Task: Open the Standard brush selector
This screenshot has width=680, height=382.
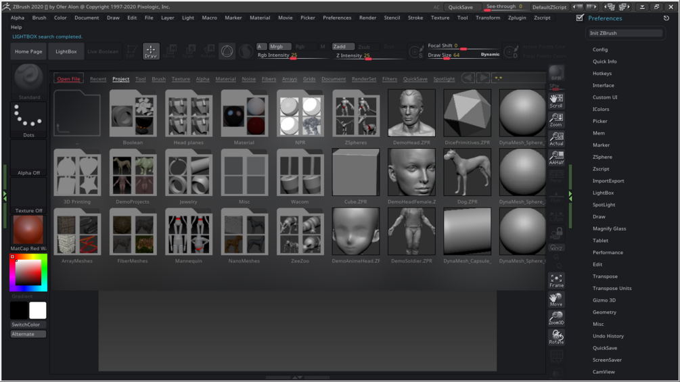Action: tap(28, 82)
